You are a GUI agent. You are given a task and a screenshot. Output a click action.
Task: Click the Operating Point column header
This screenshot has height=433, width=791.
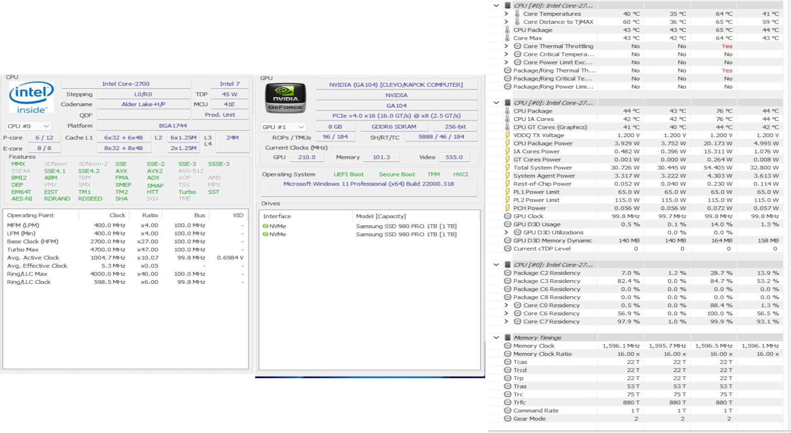coord(30,215)
